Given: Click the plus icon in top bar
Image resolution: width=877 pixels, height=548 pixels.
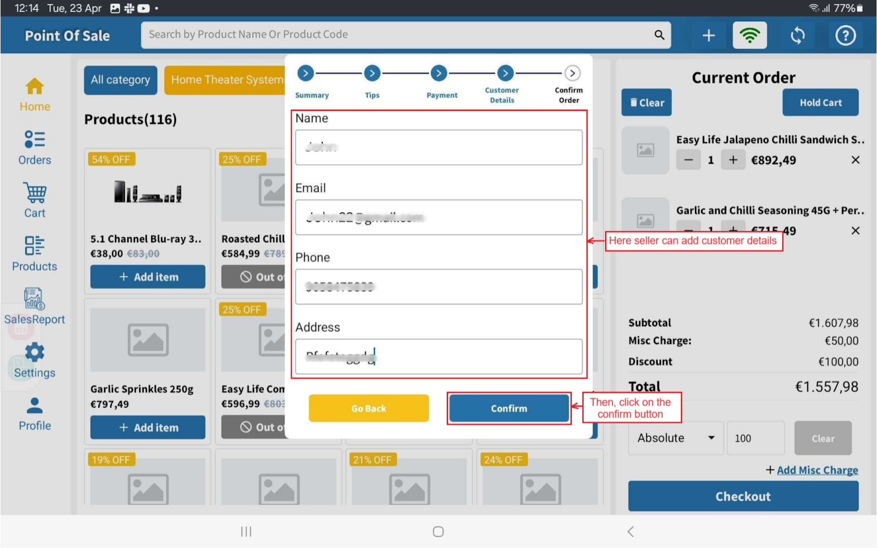Looking at the screenshot, I should pyautogui.click(x=709, y=36).
